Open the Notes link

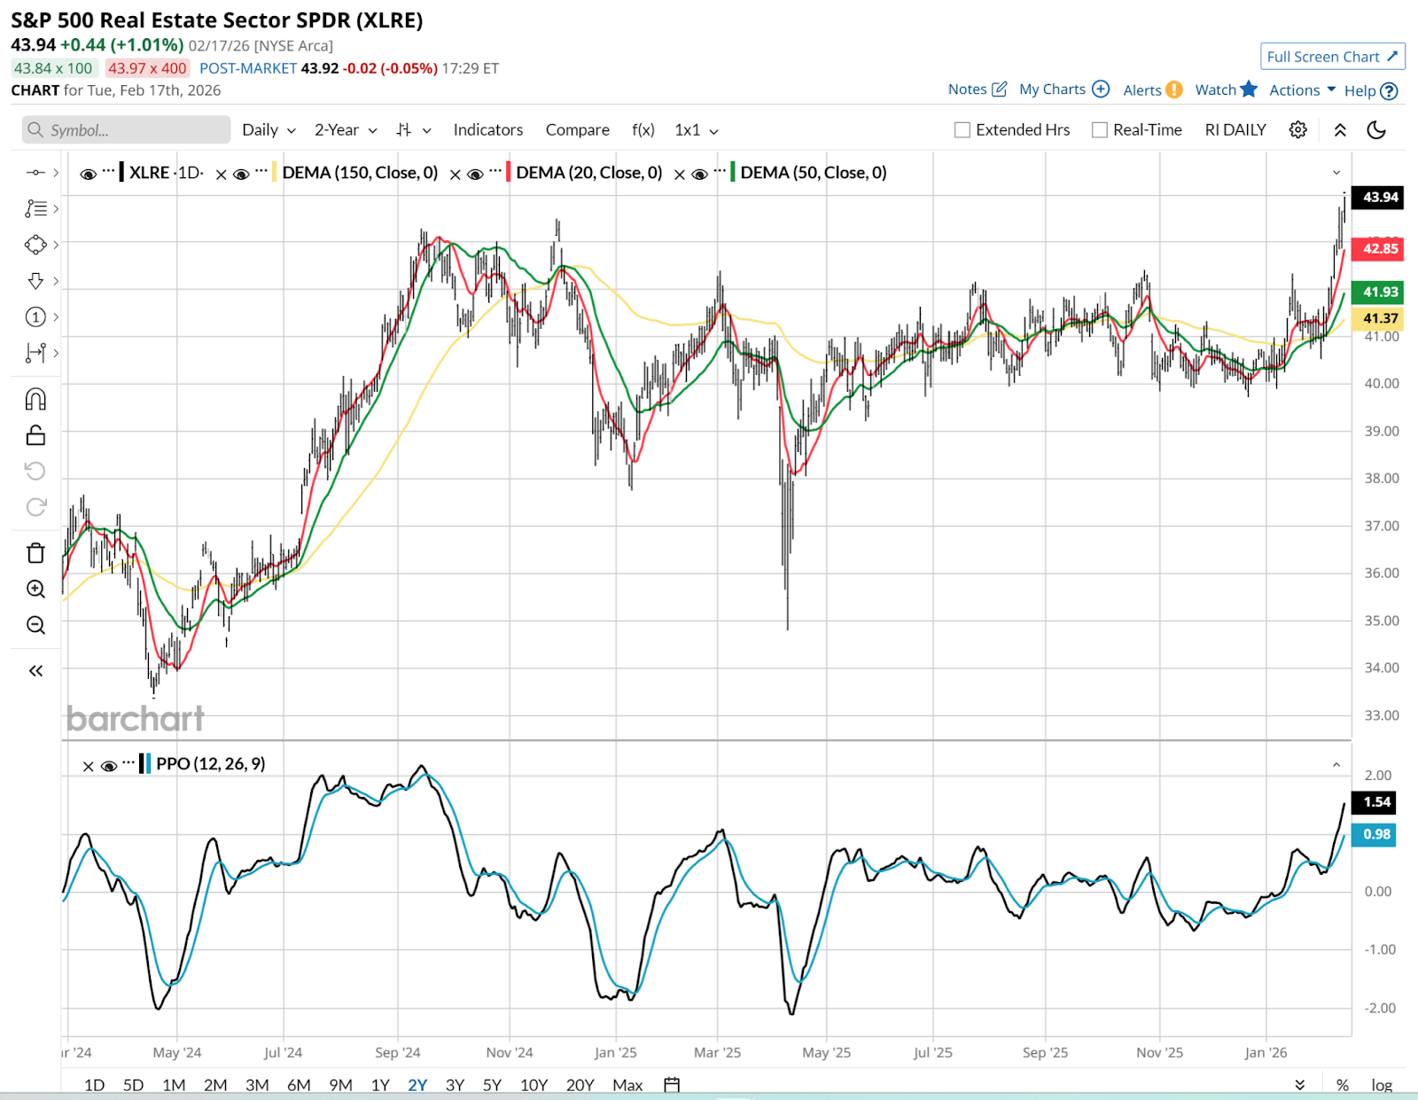click(x=978, y=89)
